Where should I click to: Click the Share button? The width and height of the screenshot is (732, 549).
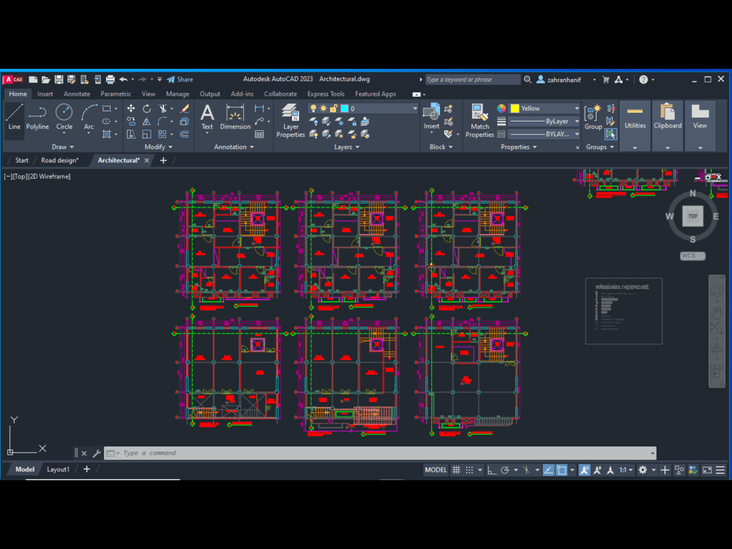[180, 79]
